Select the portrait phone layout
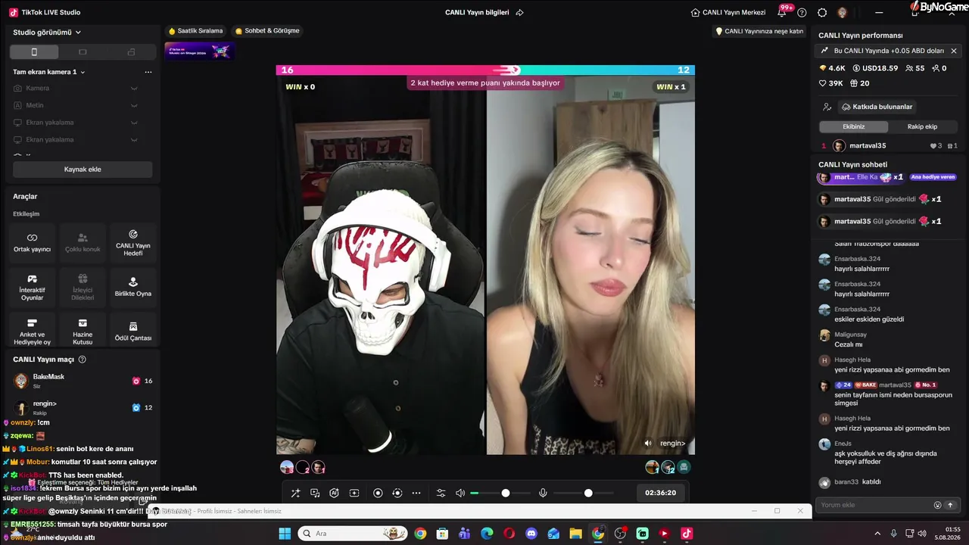The image size is (969, 545). 34,52
